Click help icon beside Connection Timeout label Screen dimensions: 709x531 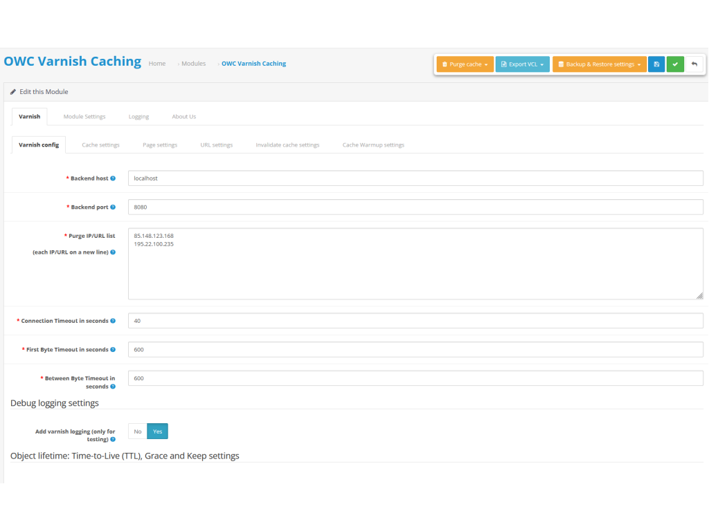pos(113,321)
